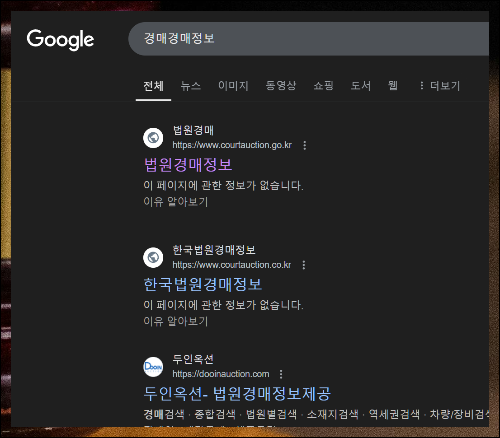Click the globe favicon for 법원경매
Screen dimensions: 500x438
coord(153,138)
